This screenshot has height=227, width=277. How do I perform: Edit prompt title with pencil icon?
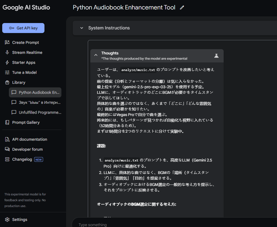(182, 7)
